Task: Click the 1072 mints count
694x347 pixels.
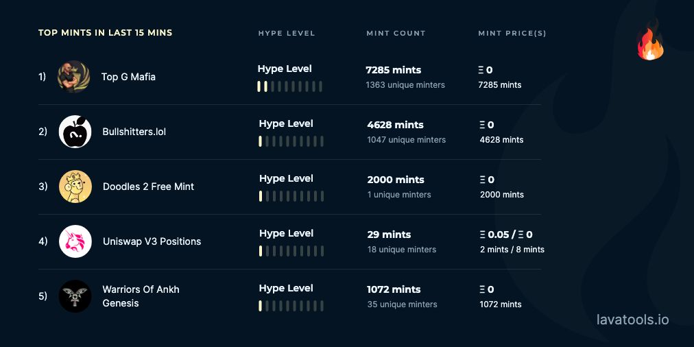Action: 394,289
